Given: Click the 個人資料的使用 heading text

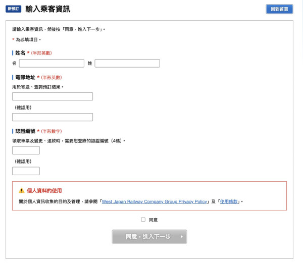Looking at the screenshot, I should tap(44, 191).
